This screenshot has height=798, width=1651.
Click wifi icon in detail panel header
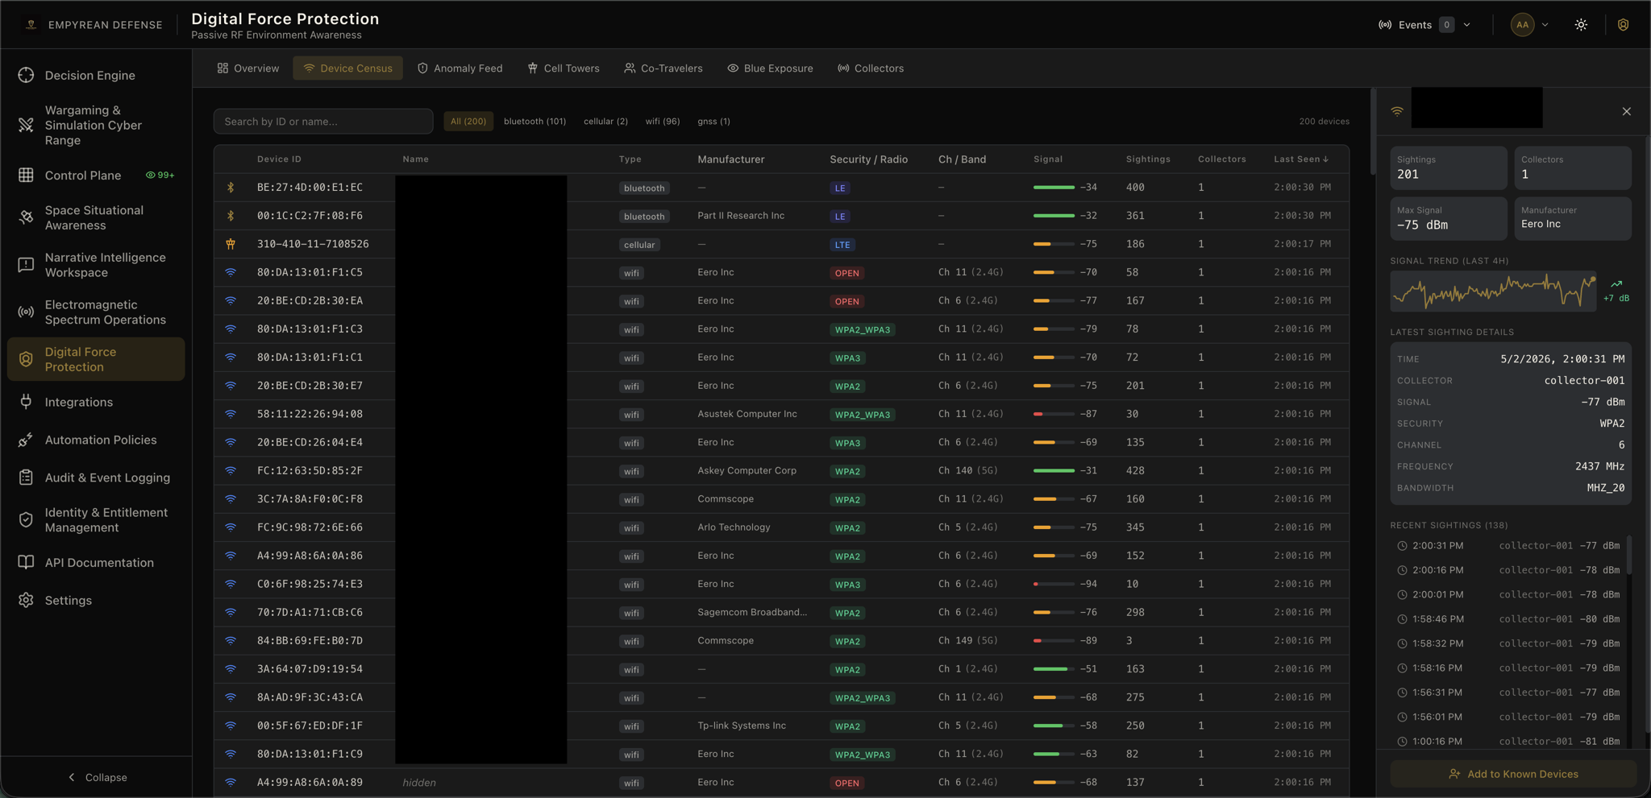(1397, 111)
